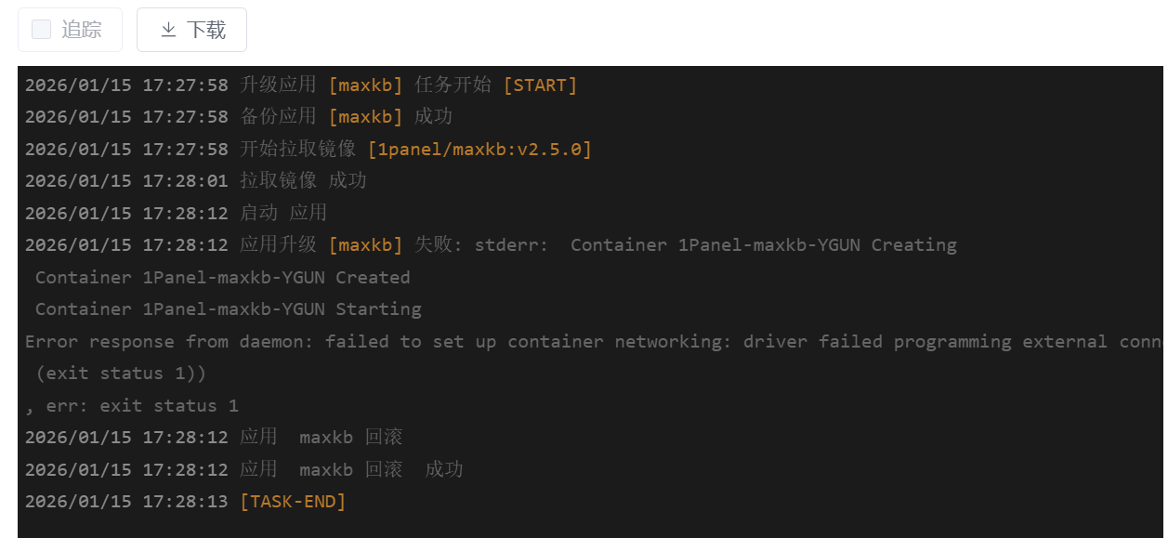Image resolution: width=1168 pixels, height=538 pixels.
Task: Click the '(exit status 1))' log line
Action: (121, 374)
